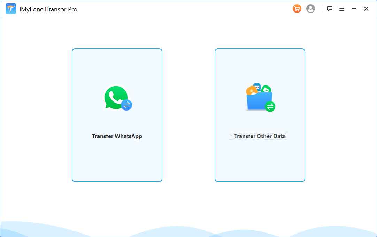Minimize the iTransor Pro window
This screenshot has width=377, height=237.
click(x=354, y=9)
